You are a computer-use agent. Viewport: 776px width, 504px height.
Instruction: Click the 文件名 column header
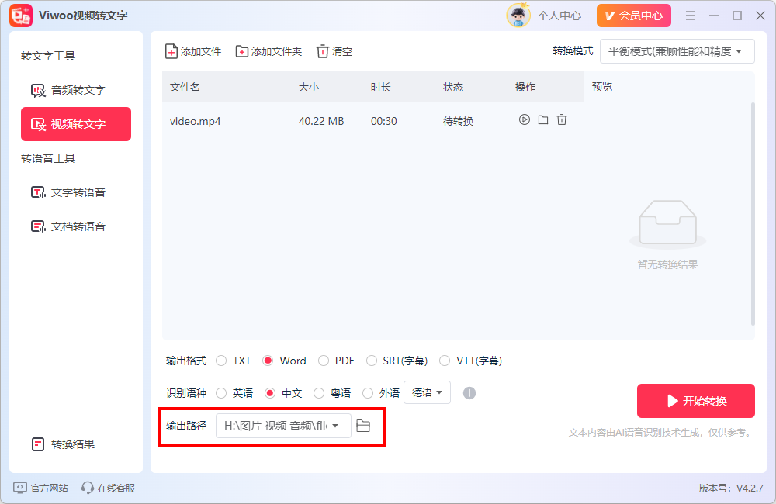click(185, 87)
